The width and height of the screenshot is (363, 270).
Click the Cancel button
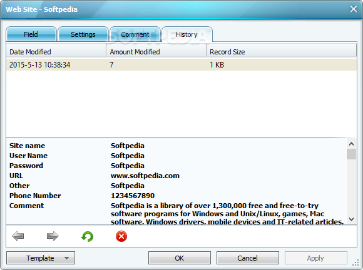pos(247,257)
